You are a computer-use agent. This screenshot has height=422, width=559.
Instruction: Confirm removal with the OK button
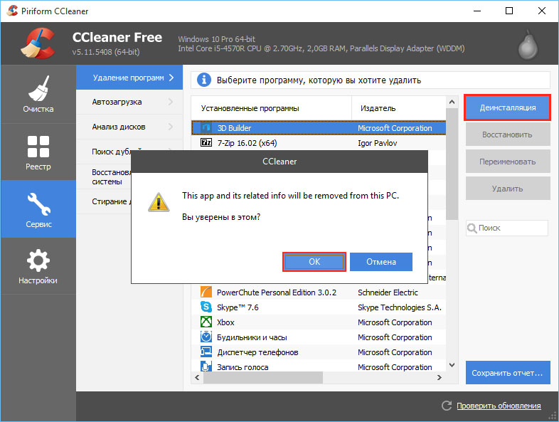coord(314,262)
